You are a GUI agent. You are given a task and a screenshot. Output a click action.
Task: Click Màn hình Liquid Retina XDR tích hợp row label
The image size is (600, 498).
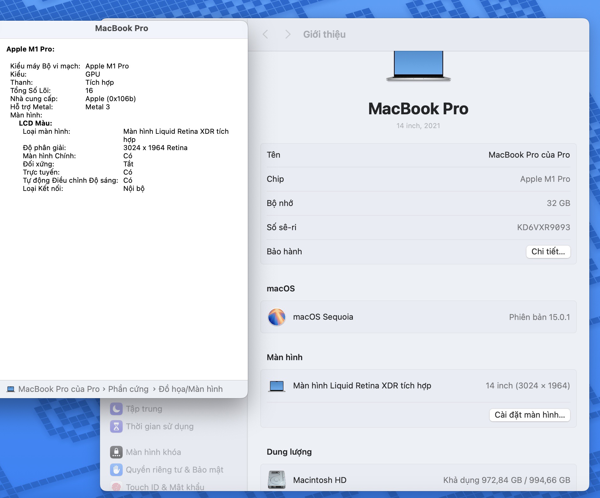(x=362, y=386)
